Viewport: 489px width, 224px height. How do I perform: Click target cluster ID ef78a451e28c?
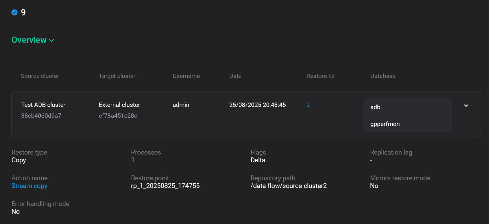(118, 116)
